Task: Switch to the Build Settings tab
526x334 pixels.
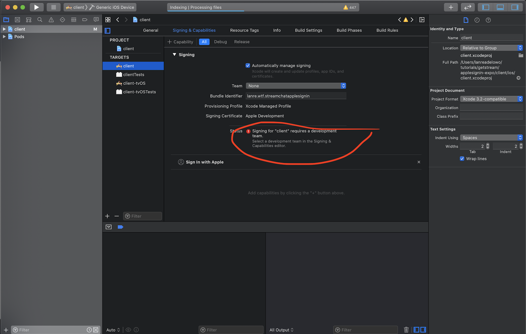Action: pos(308,30)
